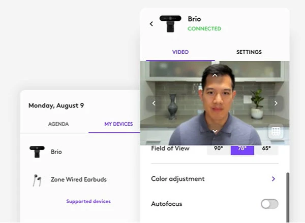Toggle the grid overlay icon on video
This screenshot has width=305, height=223.
point(276,131)
